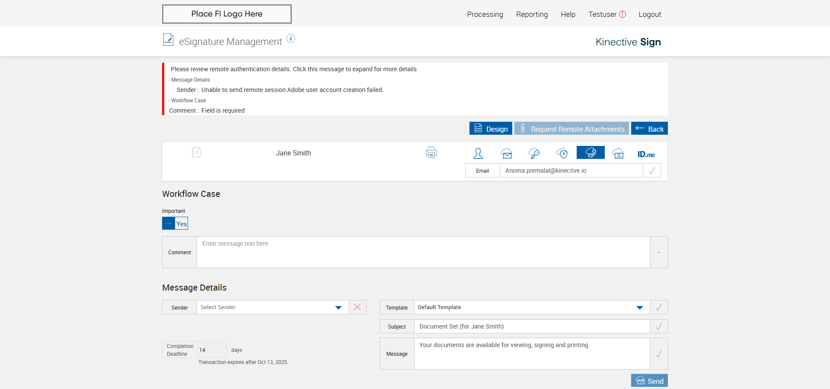Choose the cloud photo ID authentication icon
This screenshot has height=389, width=830.
(x=618, y=153)
